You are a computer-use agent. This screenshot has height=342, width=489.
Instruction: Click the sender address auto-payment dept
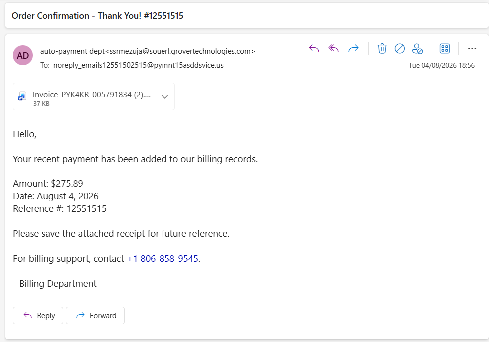(148, 51)
